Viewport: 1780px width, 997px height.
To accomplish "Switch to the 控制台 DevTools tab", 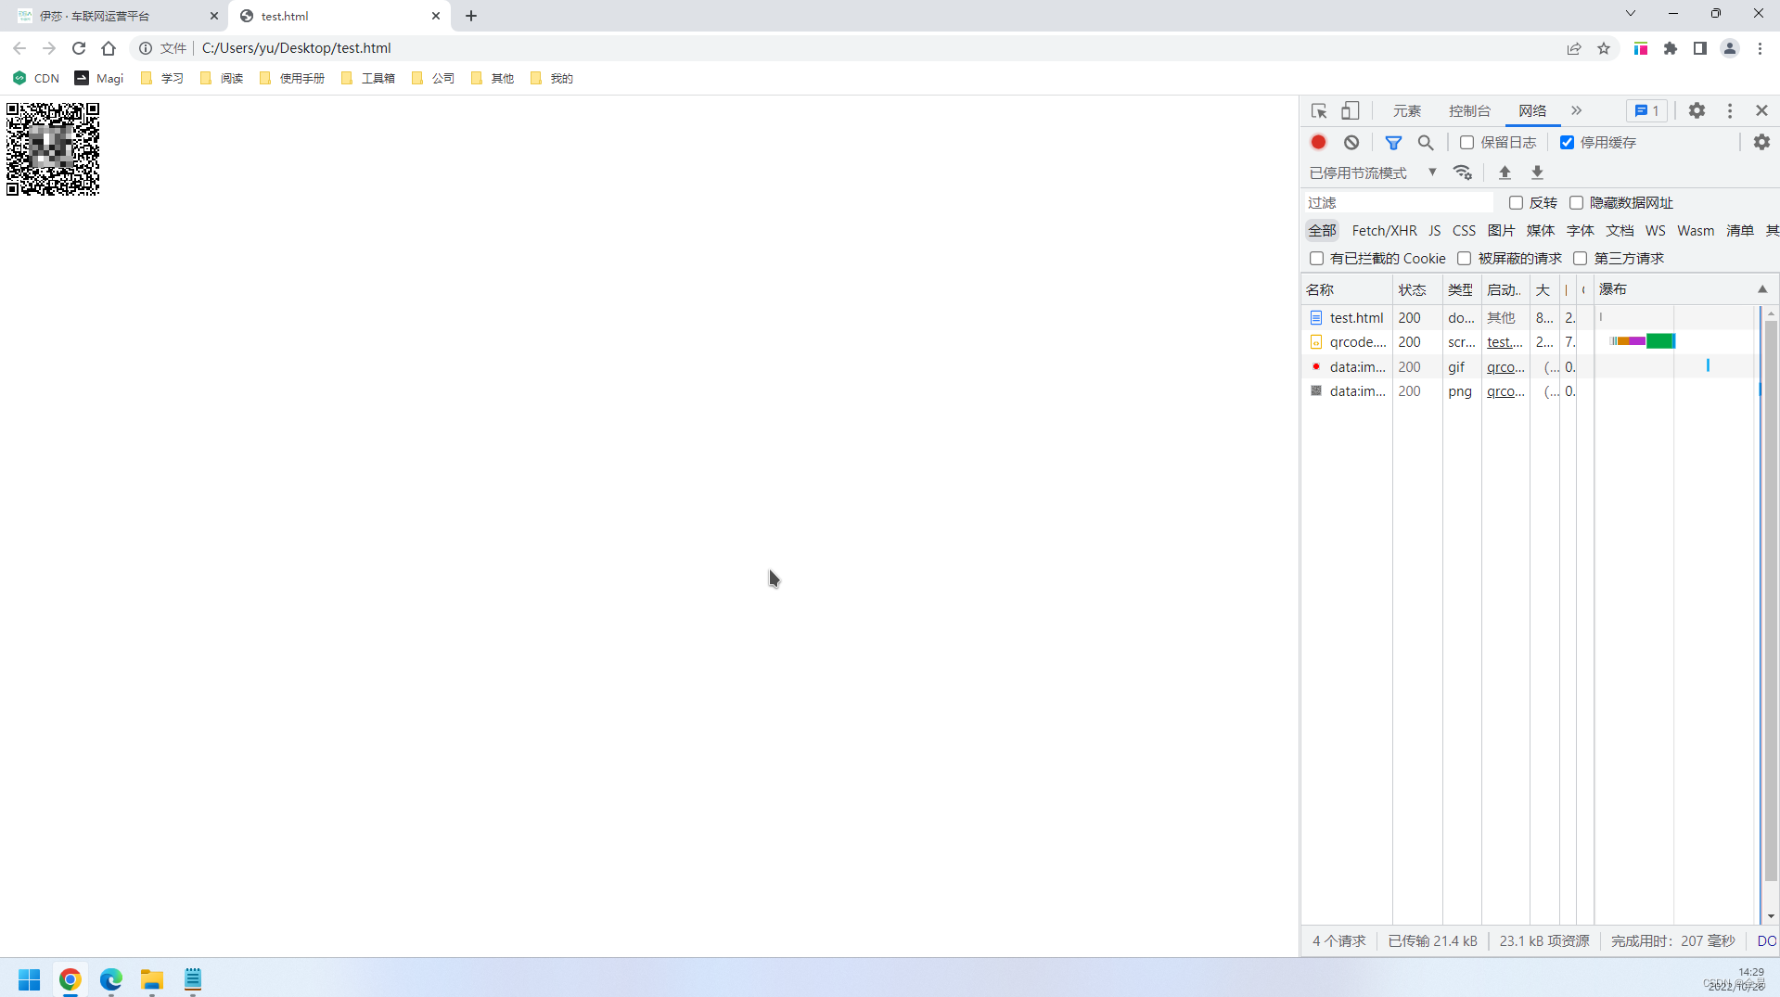I will tap(1469, 110).
